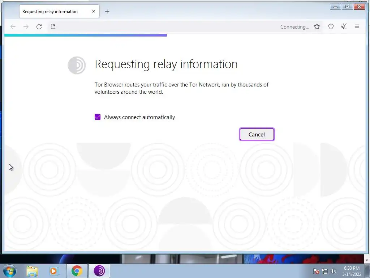Click the network tray icon

point(325,271)
